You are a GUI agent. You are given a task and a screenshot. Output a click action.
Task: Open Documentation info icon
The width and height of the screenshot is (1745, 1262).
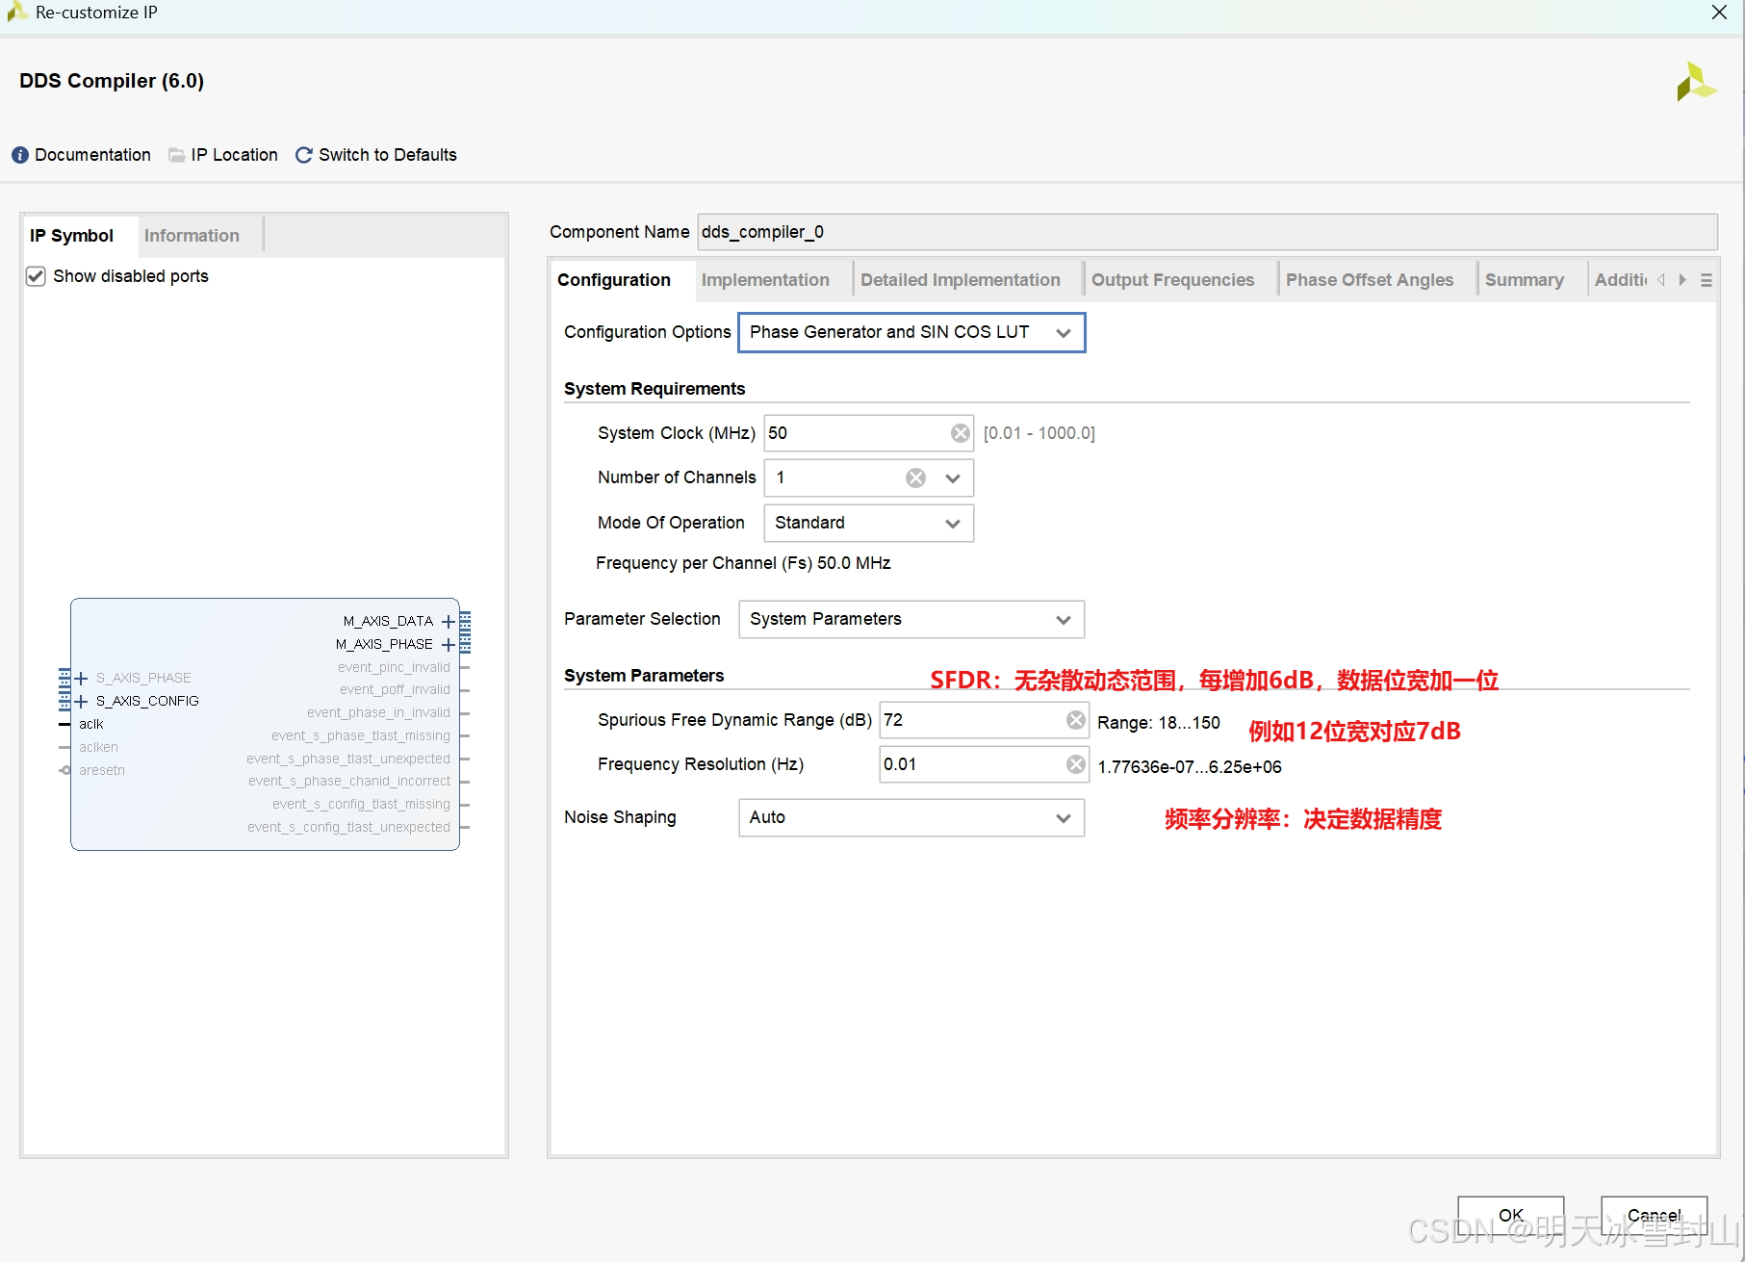[20, 155]
